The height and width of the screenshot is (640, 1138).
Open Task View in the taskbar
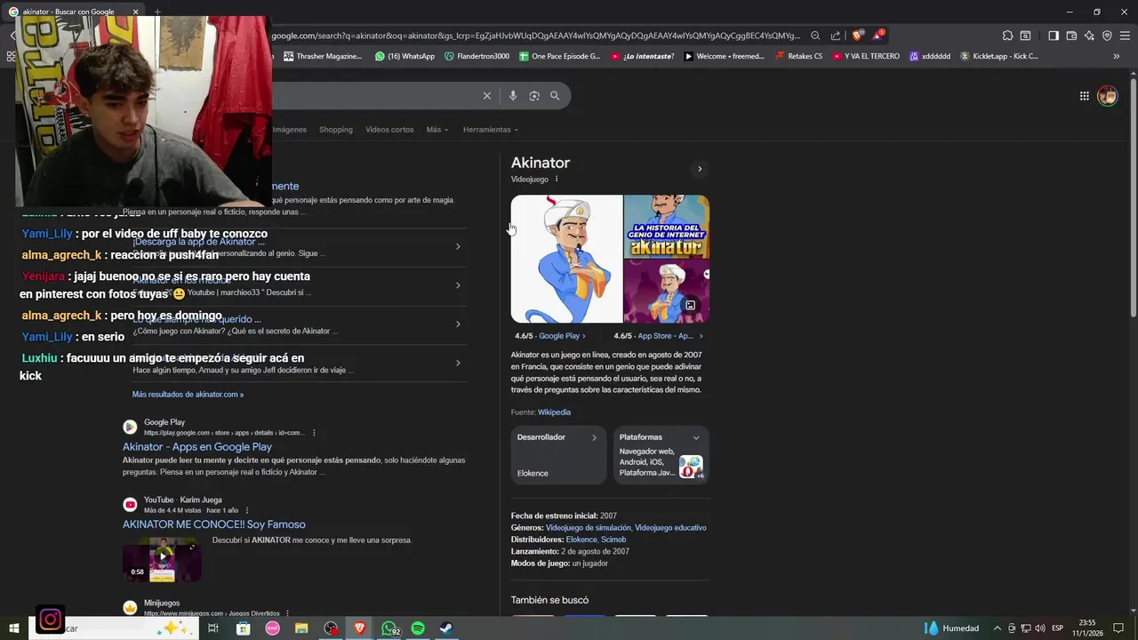pos(213,628)
